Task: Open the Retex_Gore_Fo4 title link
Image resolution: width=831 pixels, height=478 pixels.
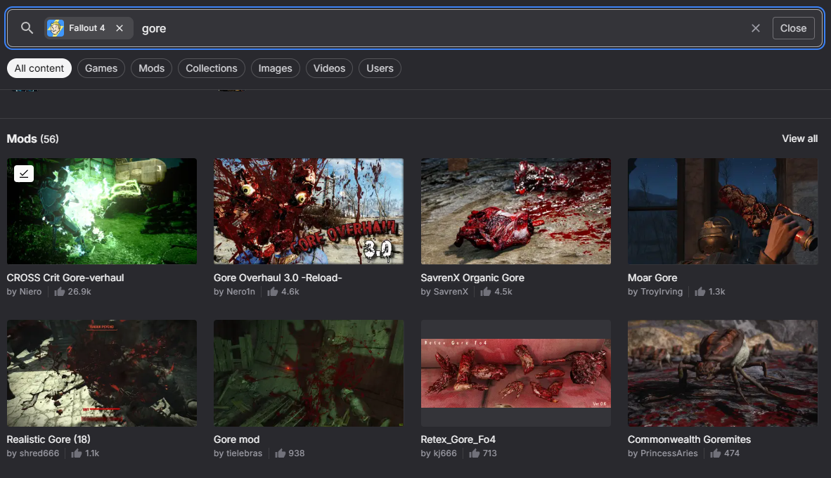Action: click(458, 439)
